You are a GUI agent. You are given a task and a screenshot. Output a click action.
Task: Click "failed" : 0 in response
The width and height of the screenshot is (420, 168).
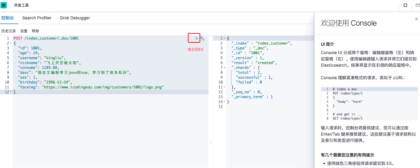pyautogui.click(x=249, y=82)
